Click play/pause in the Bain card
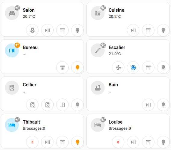Viewport: 171px width, 150px height. click(x=148, y=105)
